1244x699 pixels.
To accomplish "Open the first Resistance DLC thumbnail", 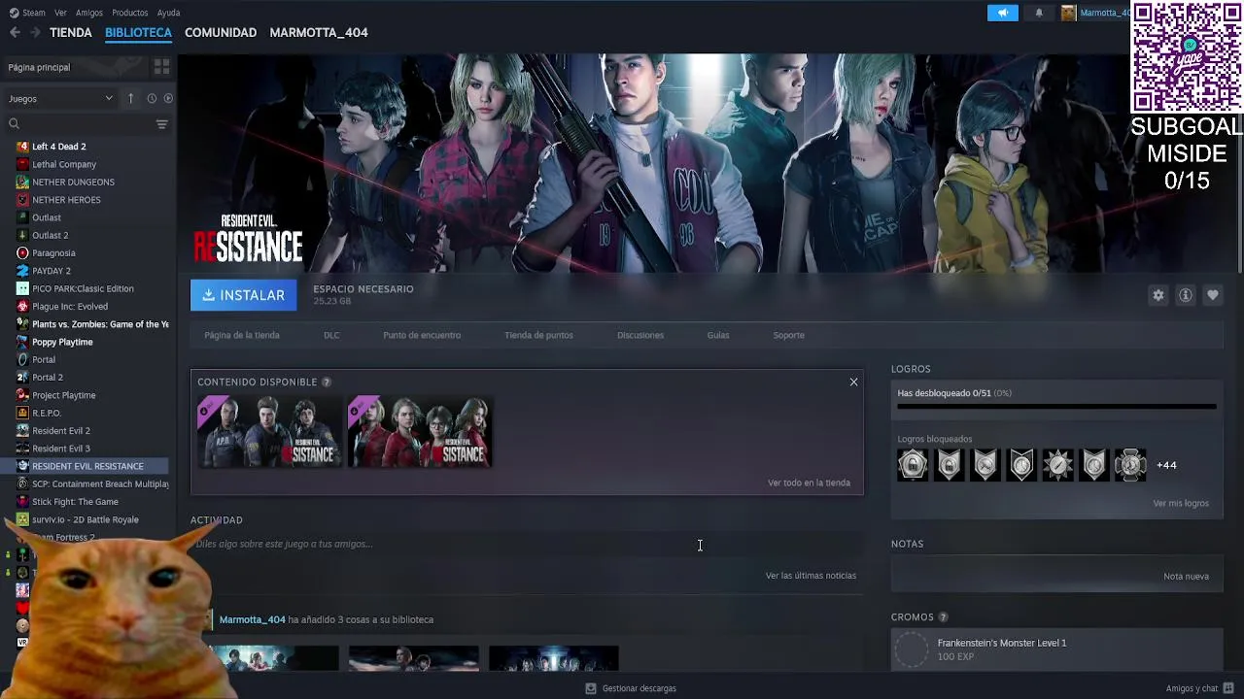I will [x=269, y=432].
